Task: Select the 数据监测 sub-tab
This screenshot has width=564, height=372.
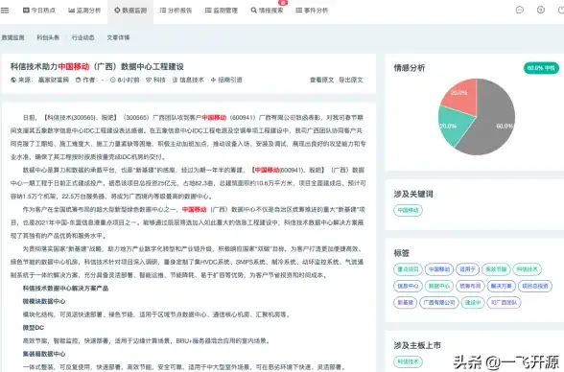Action: click(x=13, y=37)
